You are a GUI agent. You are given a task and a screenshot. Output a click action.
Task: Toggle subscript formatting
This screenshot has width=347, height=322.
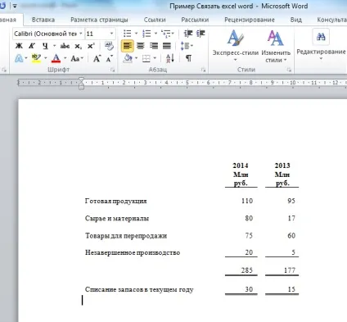click(78, 46)
